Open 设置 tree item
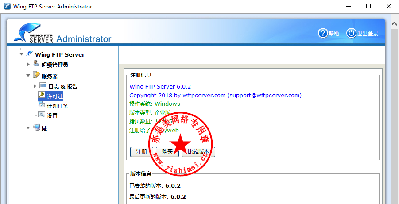Screen dimensions: 399x204 (52, 116)
